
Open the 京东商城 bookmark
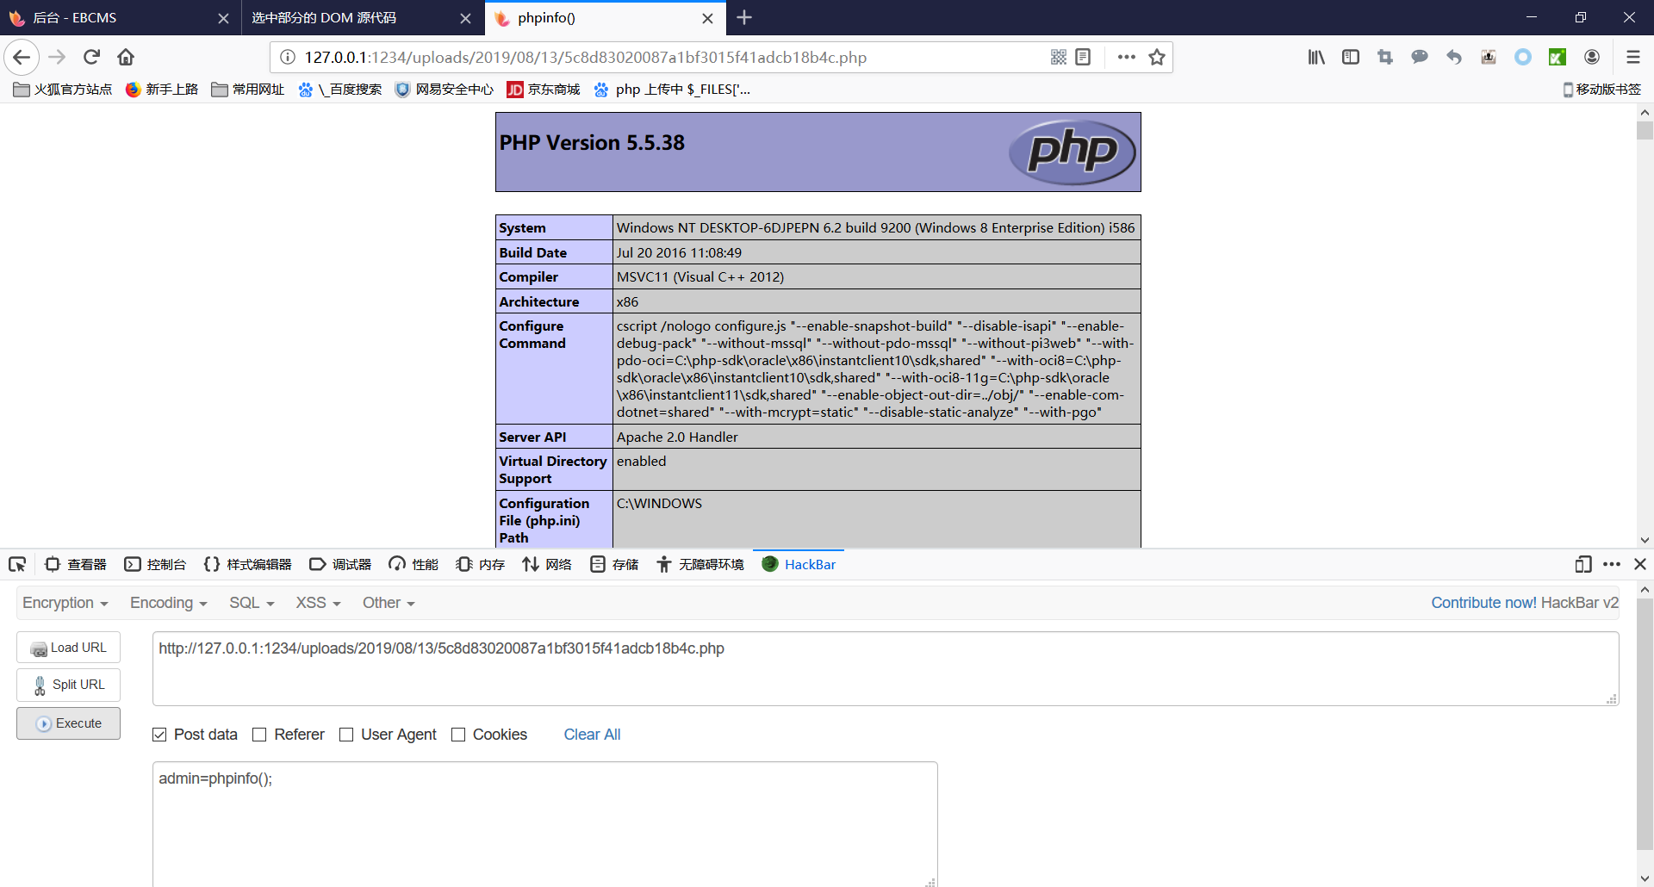pyautogui.click(x=544, y=90)
